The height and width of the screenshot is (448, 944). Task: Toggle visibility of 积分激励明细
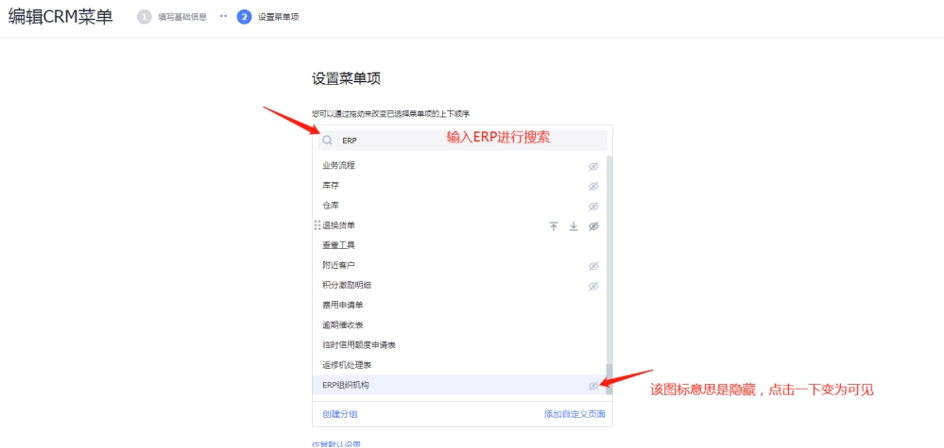593,286
